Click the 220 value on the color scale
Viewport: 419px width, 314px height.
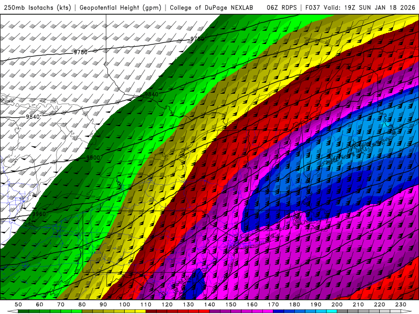380,305
